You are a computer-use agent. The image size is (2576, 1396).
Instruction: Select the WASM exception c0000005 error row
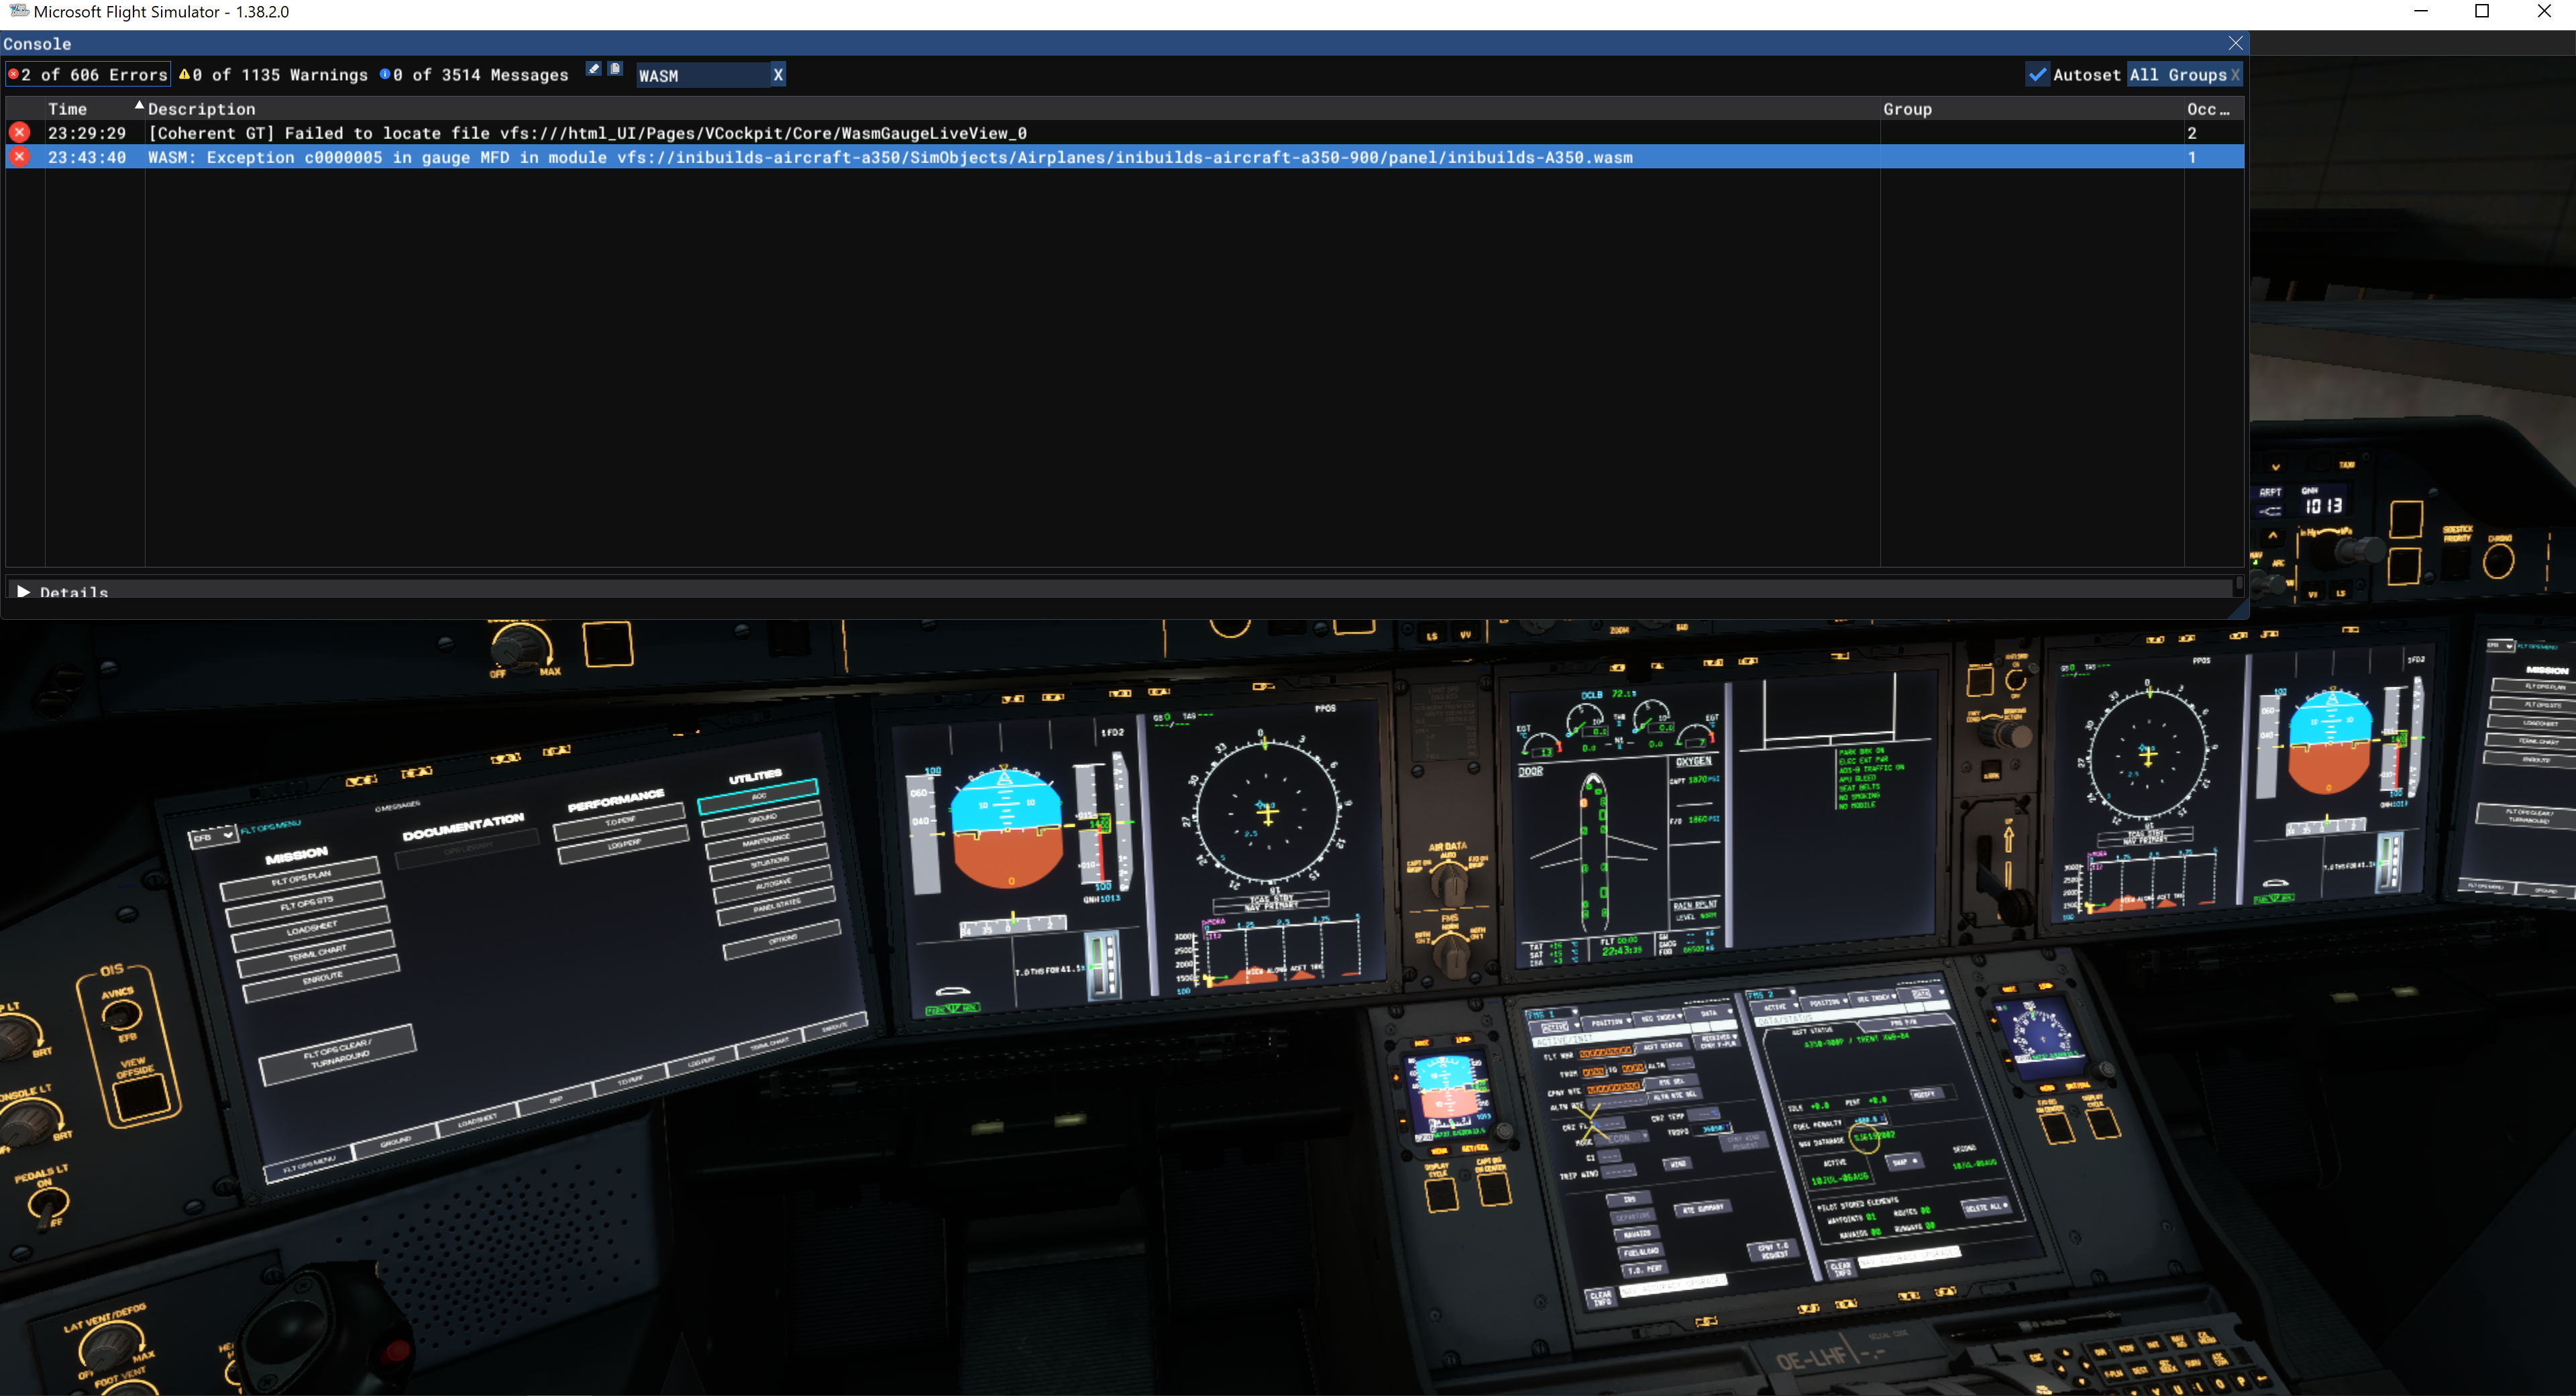click(1124, 157)
